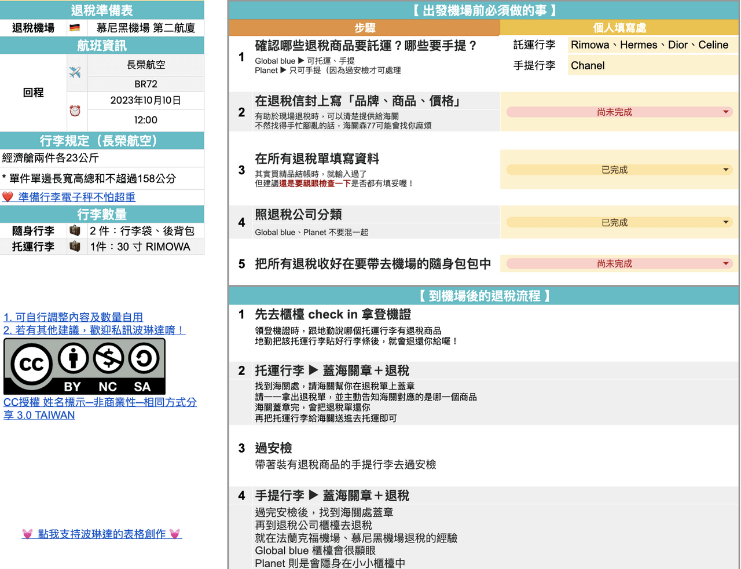Click the luggage icon in the 隨身行李 row
The height and width of the screenshot is (569, 741).
pos(75,230)
